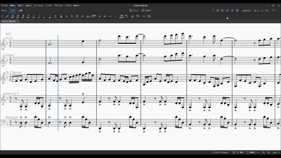The height and width of the screenshot is (158, 281).
Task: Close the 未知の花 魅知の旅 score tab
Action: point(18,21)
